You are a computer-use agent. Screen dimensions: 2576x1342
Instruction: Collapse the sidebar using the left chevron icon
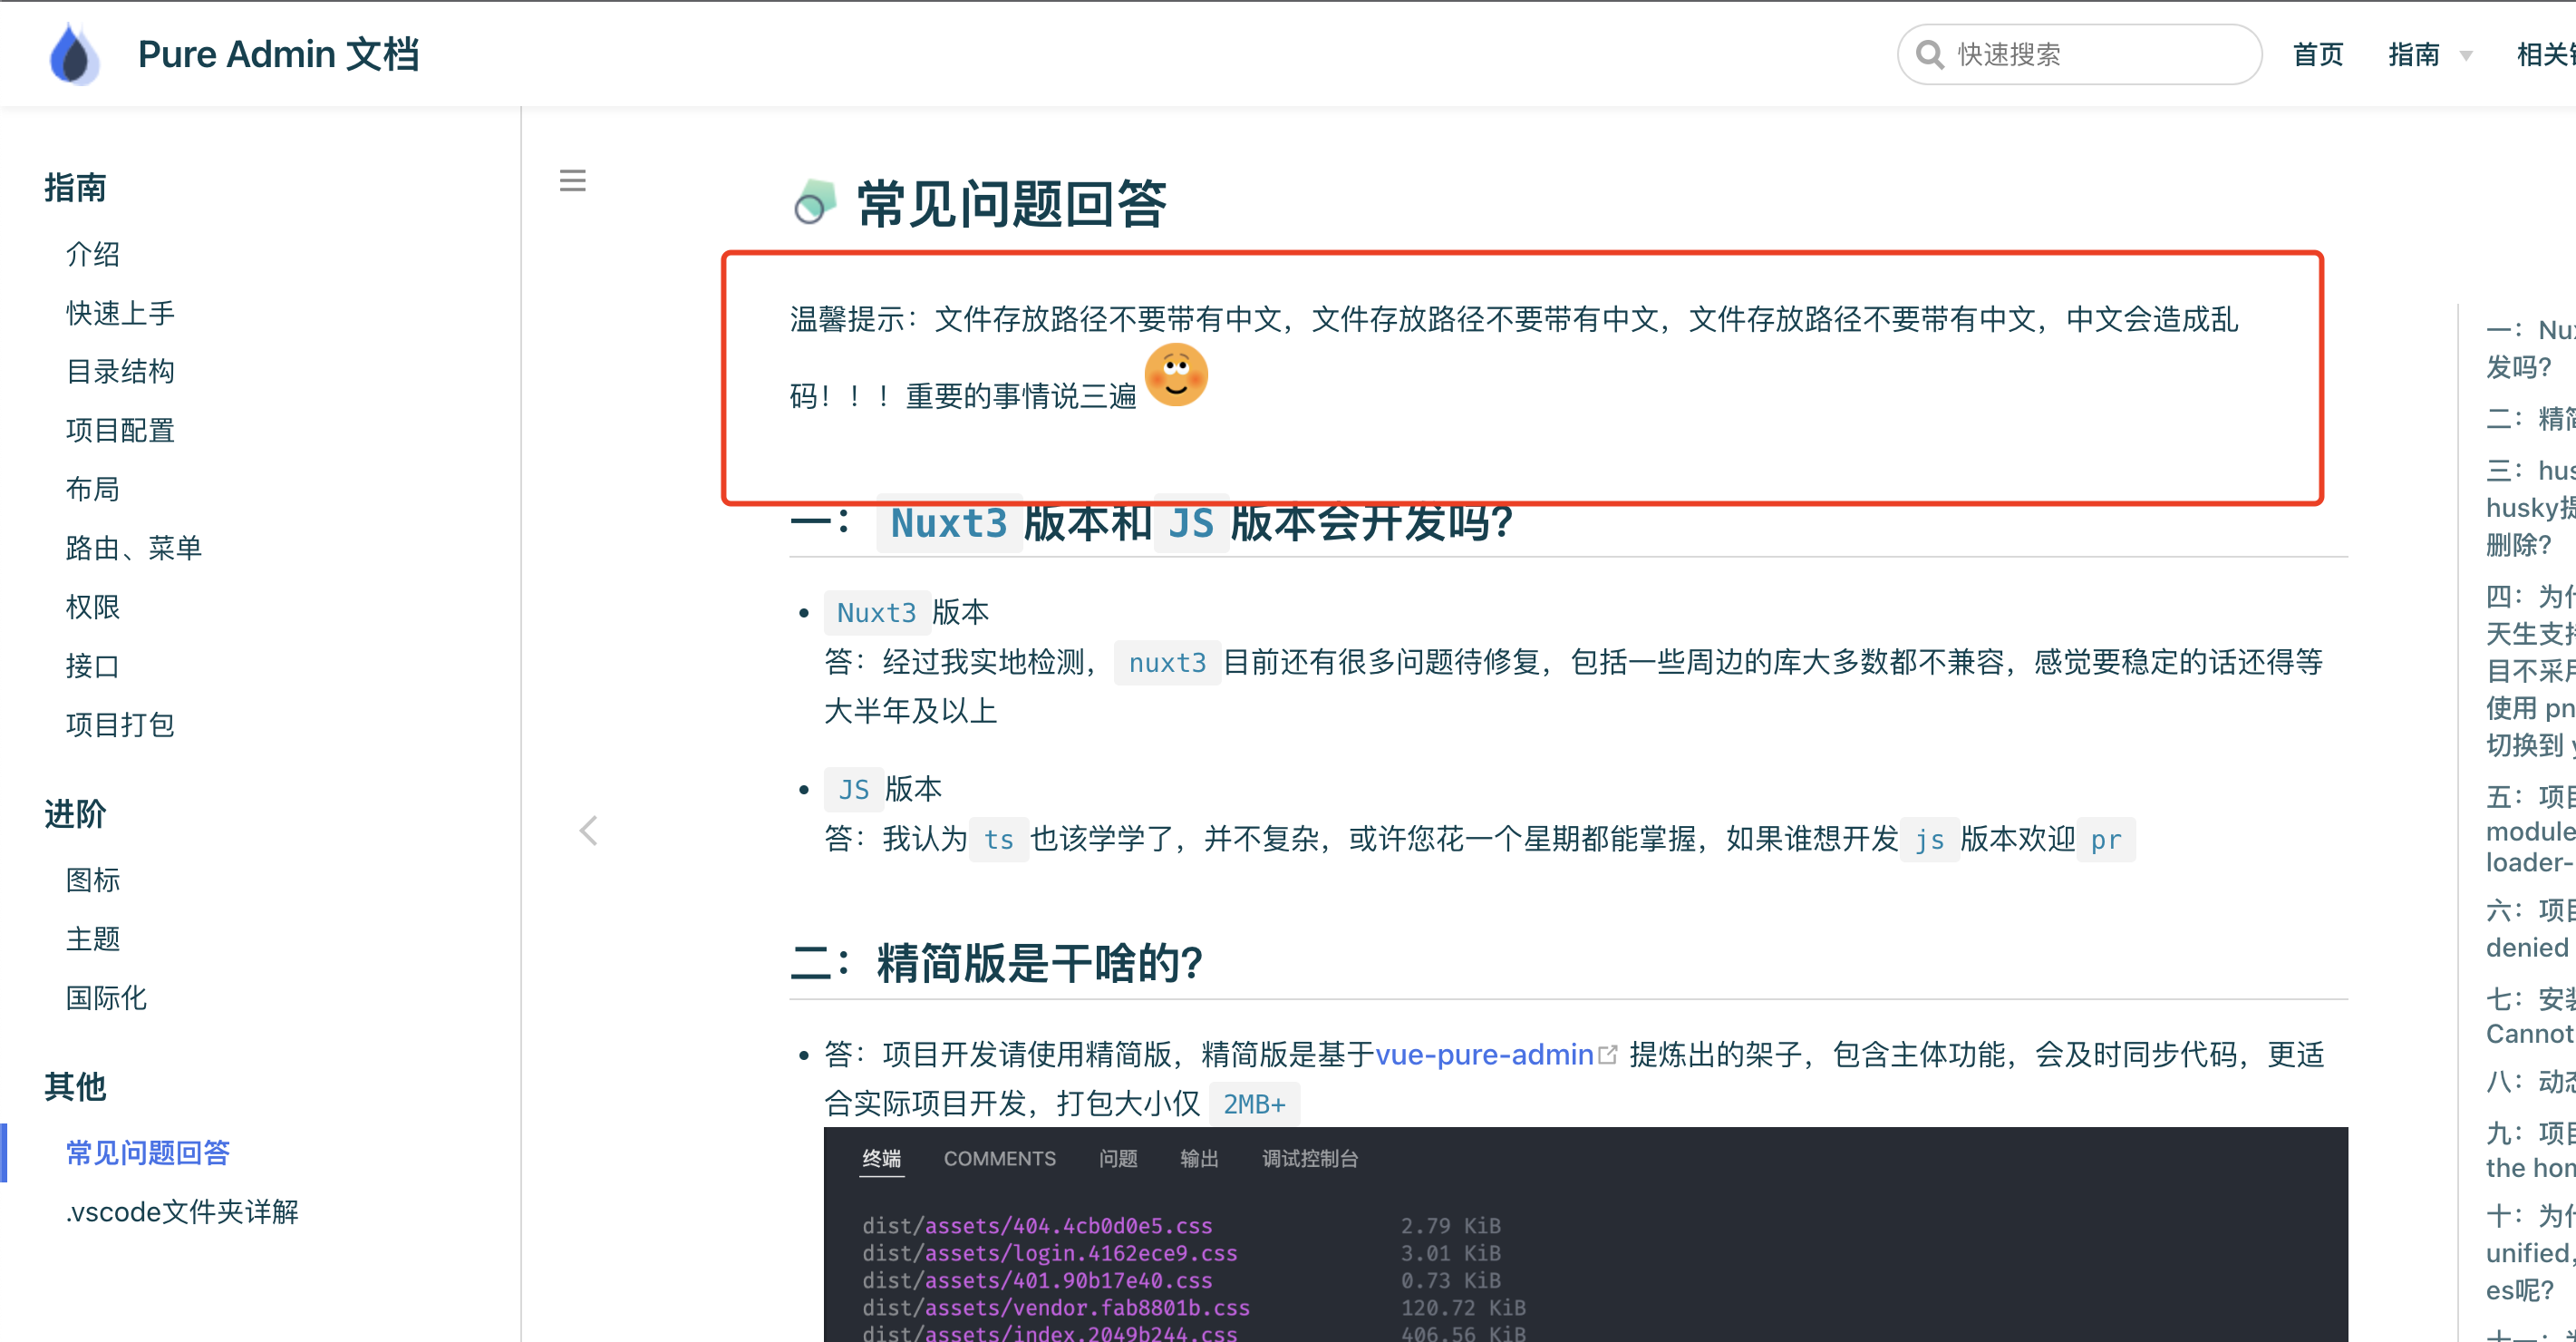coord(588,830)
